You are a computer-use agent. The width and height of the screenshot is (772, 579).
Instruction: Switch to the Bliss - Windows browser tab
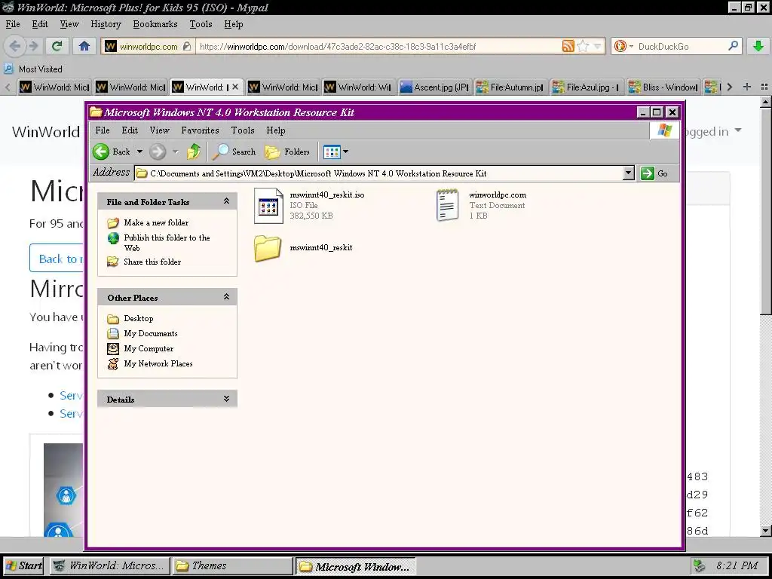coord(663,87)
